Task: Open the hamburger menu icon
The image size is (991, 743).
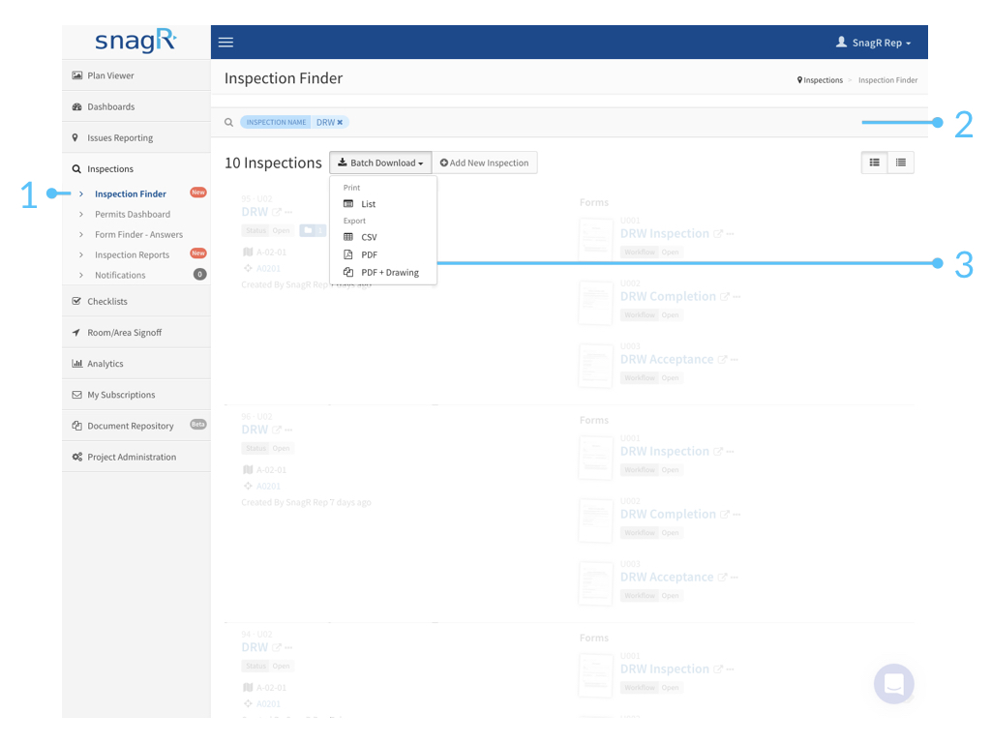Action: 225,43
